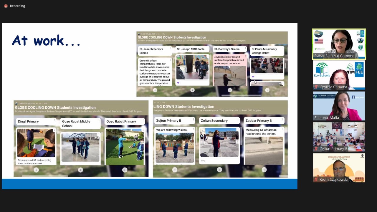The width and height of the screenshot is (377, 212).
Task: Click the red recording indicator dot
Action: [6, 6]
